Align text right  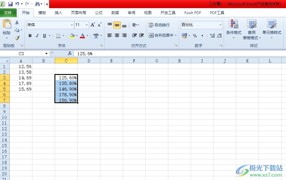[x=124, y=35]
